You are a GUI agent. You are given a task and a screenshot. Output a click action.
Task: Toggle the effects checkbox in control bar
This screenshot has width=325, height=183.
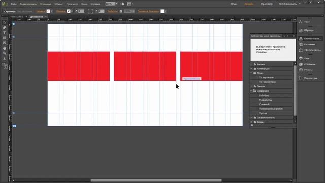coord(121,11)
